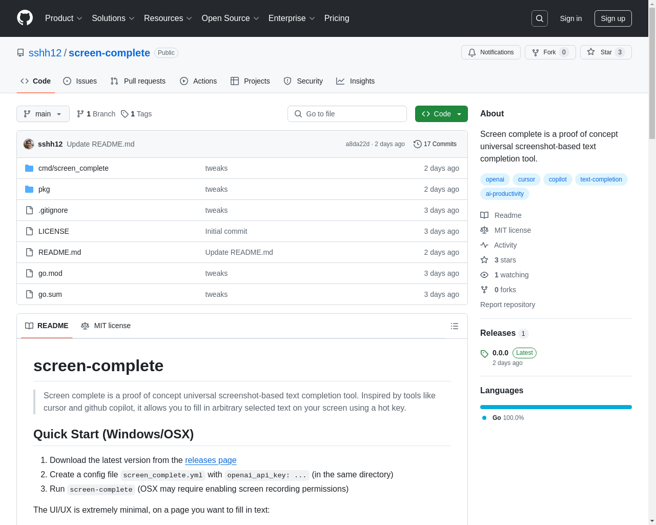Click the Go language bar
Image resolution: width=656 pixels, height=525 pixels.
click(556, 407)
